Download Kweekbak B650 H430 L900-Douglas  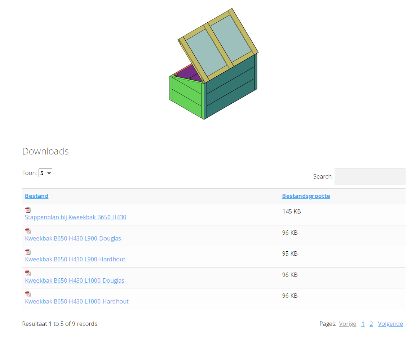pyautogui.click(x=73, y=238)
